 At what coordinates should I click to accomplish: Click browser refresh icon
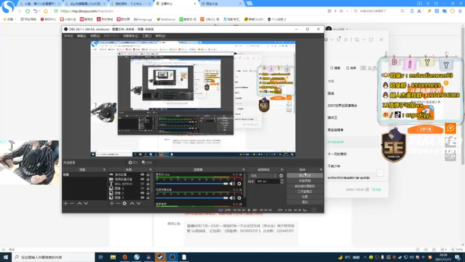(x=27, y=11)
